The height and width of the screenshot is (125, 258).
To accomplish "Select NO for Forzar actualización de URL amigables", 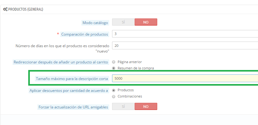I will click(146, 107).
